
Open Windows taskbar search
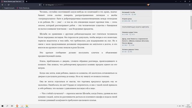[x=7, y=106]
